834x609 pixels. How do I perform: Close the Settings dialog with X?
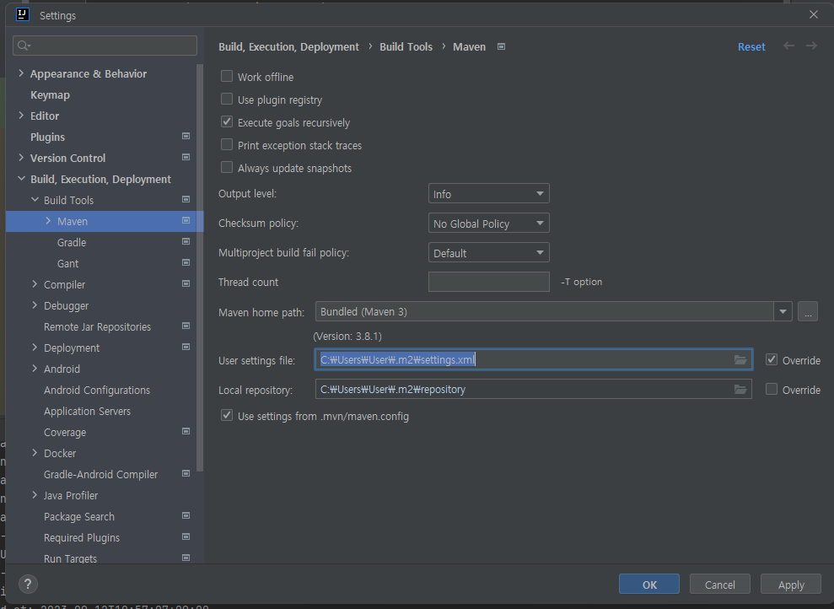[814, 14]
